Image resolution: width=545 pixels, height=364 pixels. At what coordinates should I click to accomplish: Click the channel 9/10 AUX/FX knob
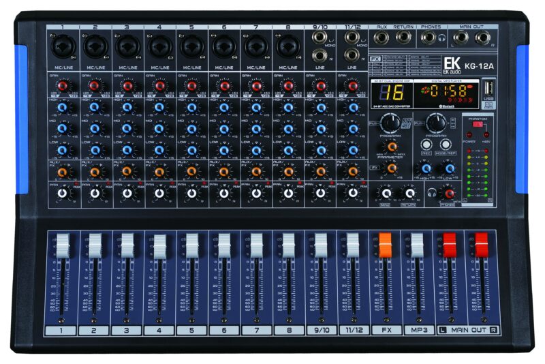(x=320, y=171)
